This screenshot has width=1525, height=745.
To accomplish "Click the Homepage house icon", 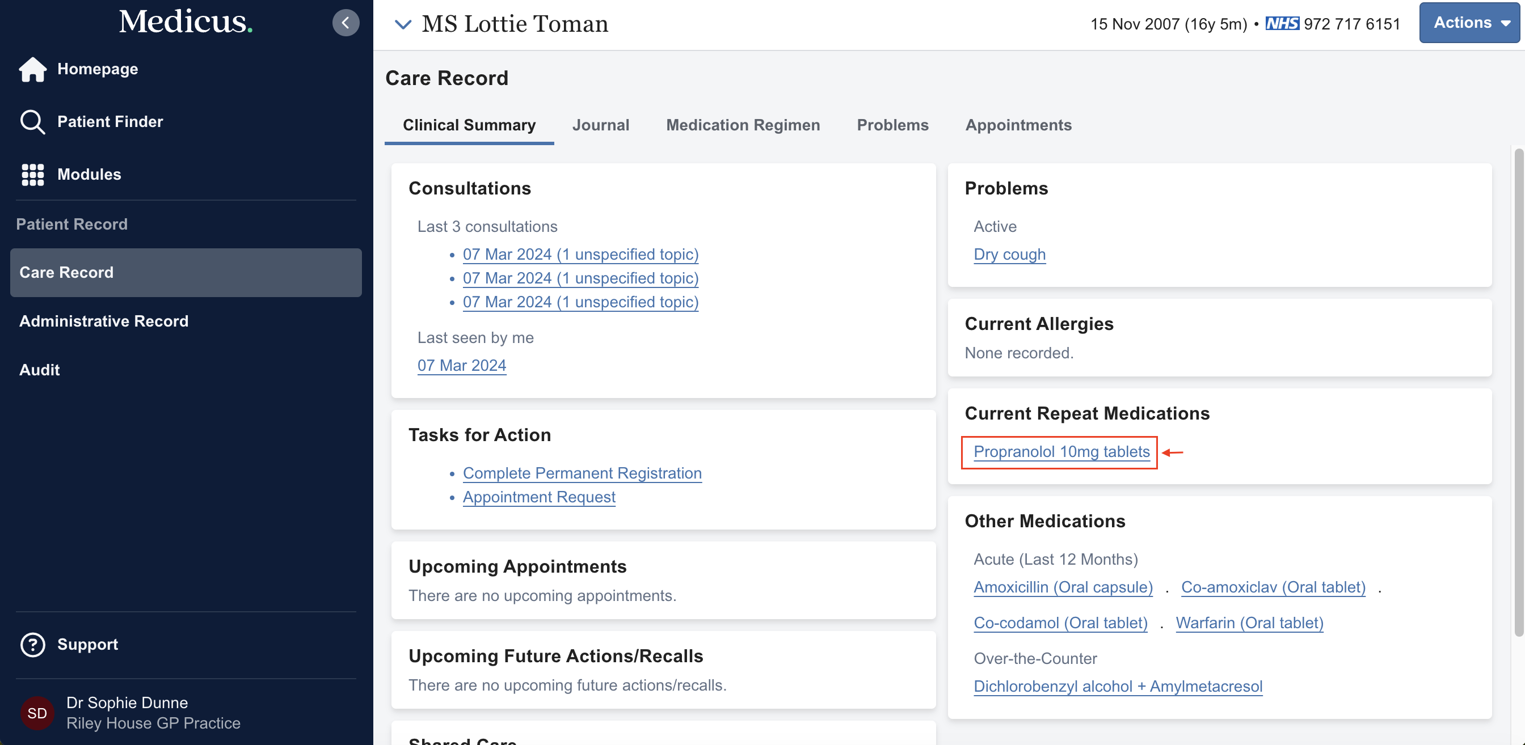I will pos(32,69).
